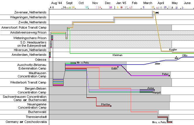Click the Kleiman label on green line
The image size is (194, 125).
tap(117, 55)
